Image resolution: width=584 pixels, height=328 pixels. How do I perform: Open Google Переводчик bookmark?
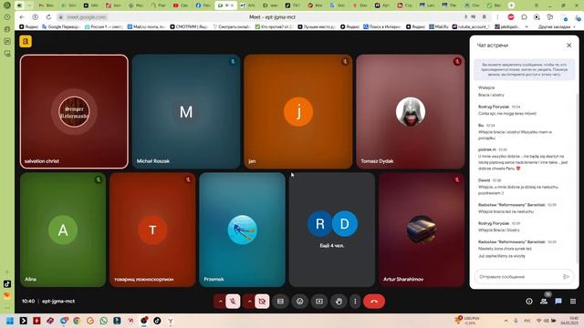(61, 26)
